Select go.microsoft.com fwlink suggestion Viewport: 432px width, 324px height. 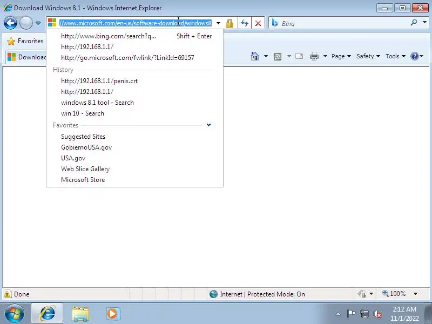coord(134,58)
